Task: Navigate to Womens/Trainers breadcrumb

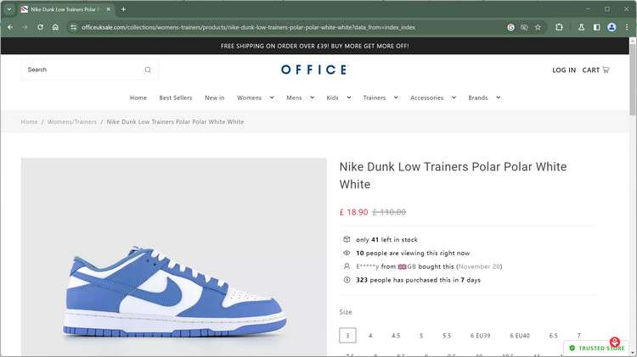Action: (x=72, y=122)
